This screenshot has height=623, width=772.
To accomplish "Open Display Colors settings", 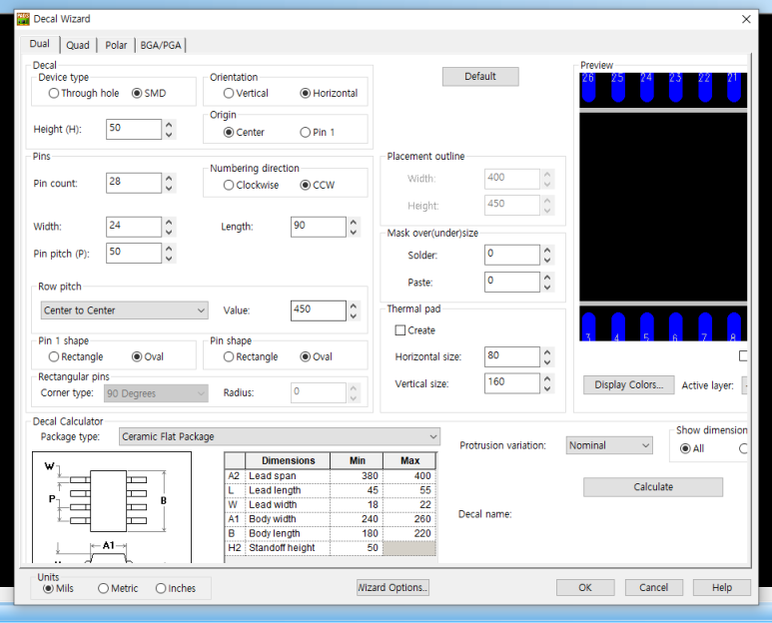I will (x=629, y=384).
